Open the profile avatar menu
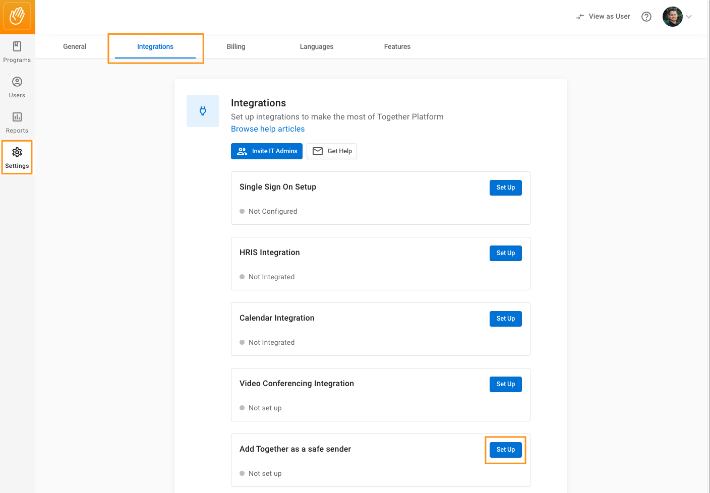The image size is (710, 493). pyautogui.click(x=673, y=17)
